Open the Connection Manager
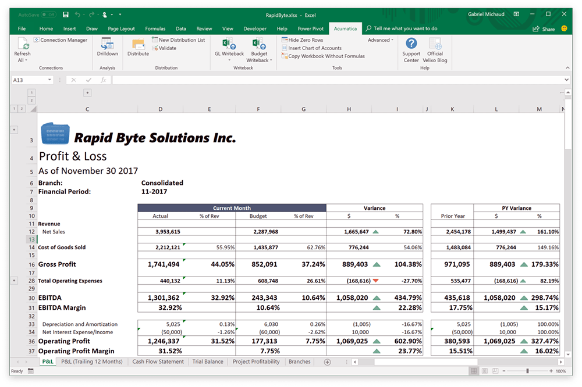Screen dimensions: 582x387 (x=59, y=40)
